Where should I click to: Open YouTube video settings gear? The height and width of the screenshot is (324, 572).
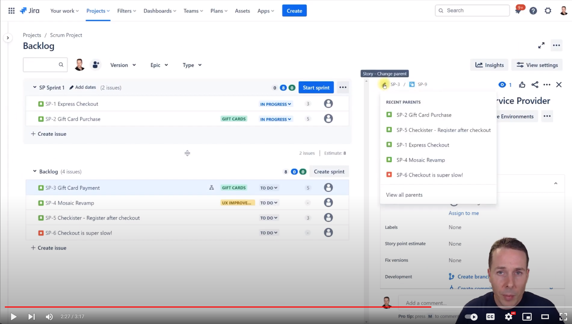tap(508, 317)
